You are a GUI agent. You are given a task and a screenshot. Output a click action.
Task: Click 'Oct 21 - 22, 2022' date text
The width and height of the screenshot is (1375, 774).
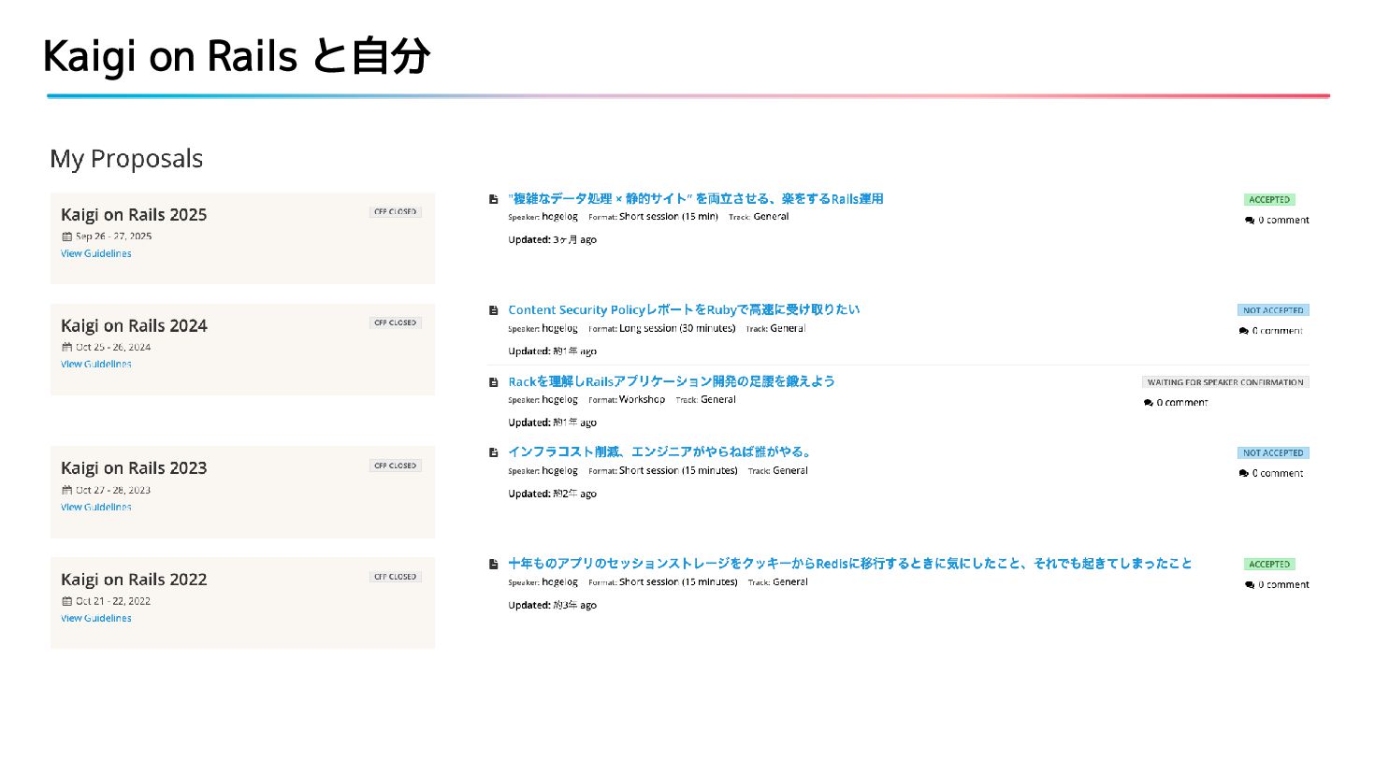click(113, 602)
